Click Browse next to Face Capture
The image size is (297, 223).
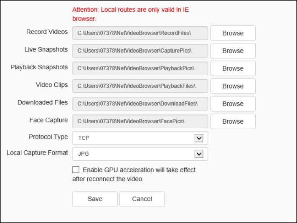click(x=233, y=122)
